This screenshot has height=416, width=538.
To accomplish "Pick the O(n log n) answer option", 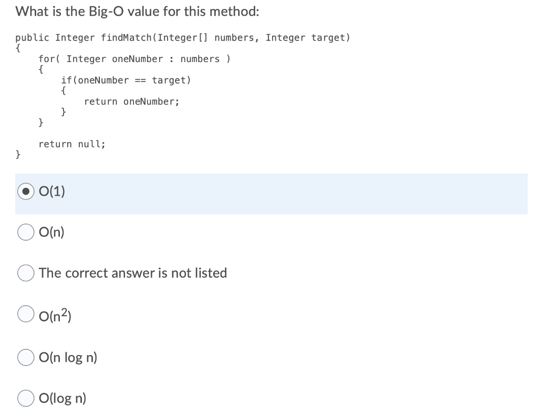I will [25, 357].
